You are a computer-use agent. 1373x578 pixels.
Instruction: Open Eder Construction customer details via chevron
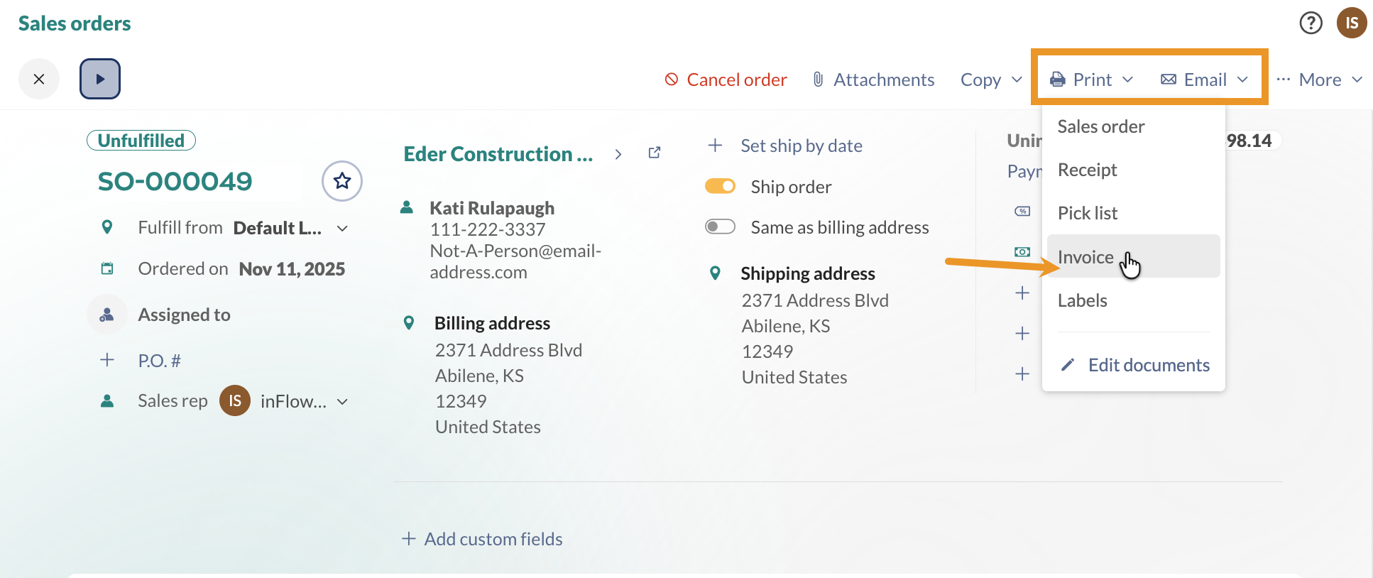coord(618,153)
